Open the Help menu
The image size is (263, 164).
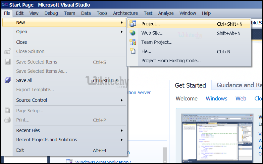206,13
